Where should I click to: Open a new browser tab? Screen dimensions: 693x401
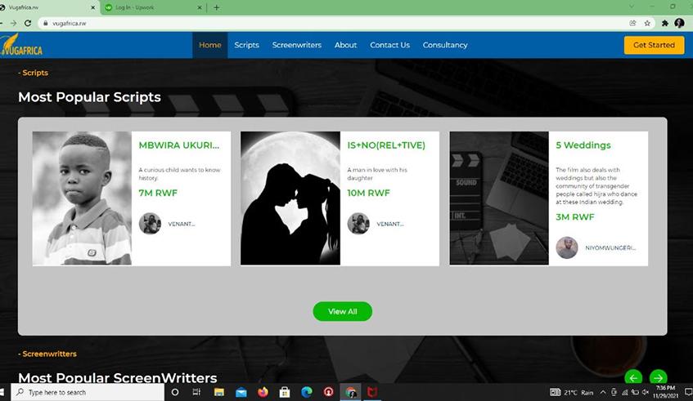pyautogui.click(x=216, y=7)
